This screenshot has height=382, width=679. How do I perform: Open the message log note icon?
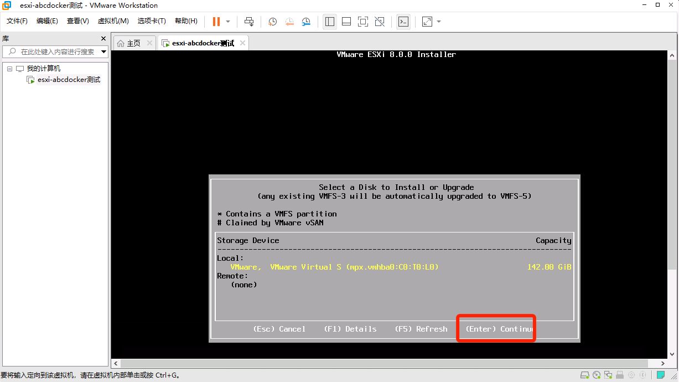coord(660,375)
